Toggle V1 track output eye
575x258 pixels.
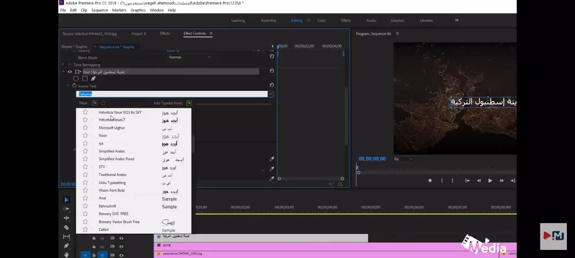[x=121, y=255]
